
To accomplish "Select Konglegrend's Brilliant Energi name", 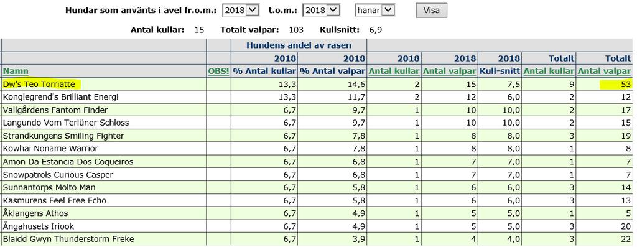I will [x=61, y=97].
